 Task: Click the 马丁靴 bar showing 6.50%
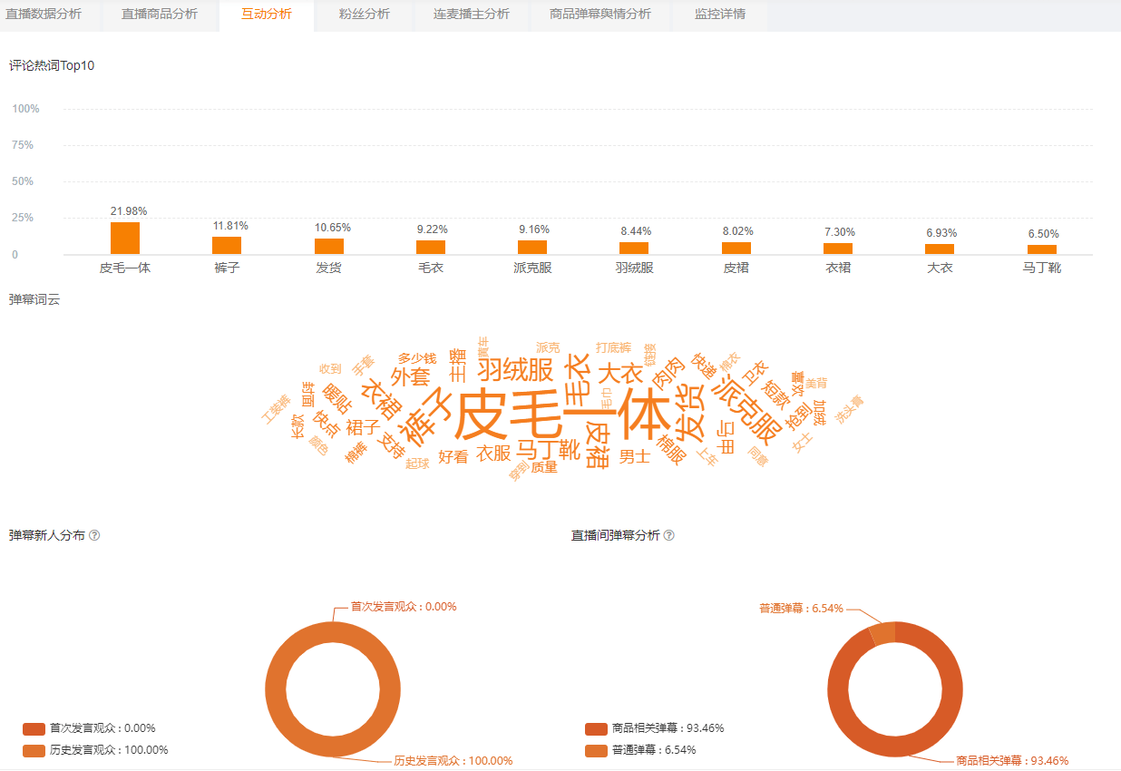pos(1042,249)
